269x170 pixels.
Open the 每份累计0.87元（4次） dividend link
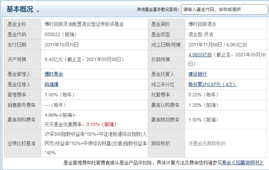[213, 84]
